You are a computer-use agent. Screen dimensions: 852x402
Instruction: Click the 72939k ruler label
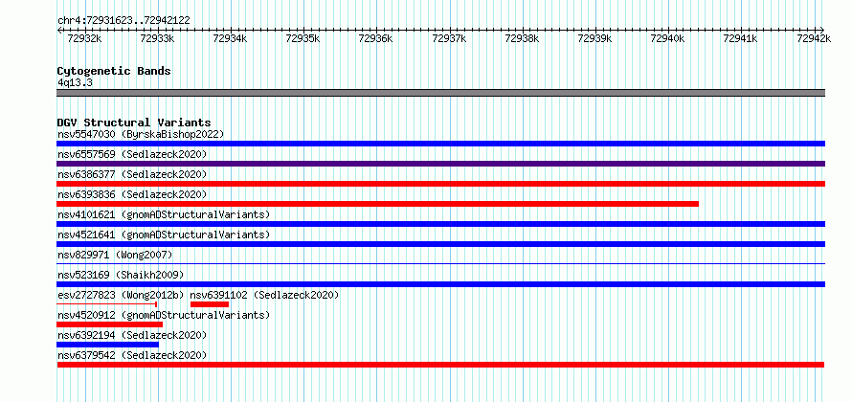594,38
